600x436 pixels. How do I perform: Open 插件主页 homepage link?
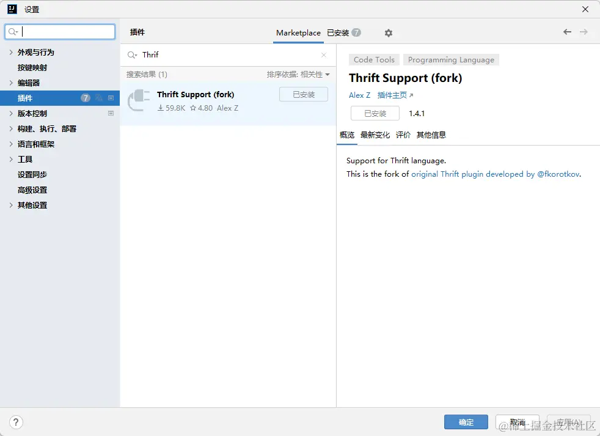point(395,95)
